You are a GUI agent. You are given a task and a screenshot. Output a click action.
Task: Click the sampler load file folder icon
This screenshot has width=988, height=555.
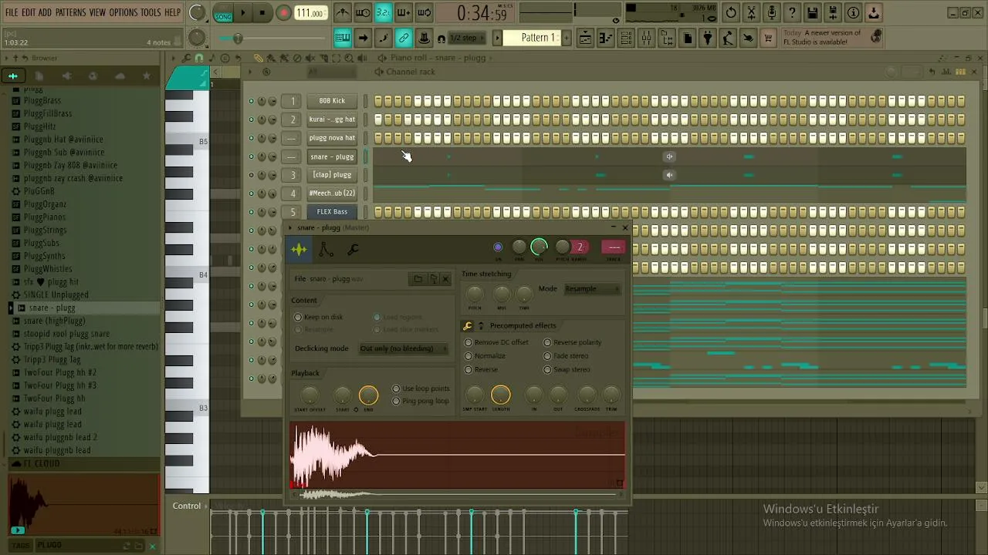click(418, 279)
